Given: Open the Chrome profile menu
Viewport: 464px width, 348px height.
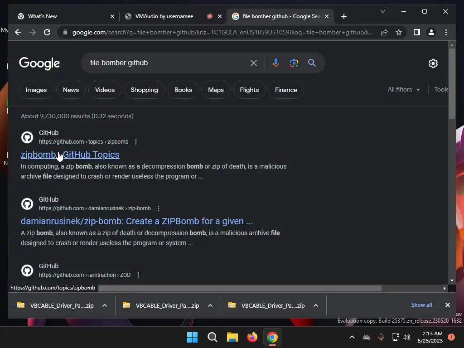Looking at the screenshot, I should 431,32.
